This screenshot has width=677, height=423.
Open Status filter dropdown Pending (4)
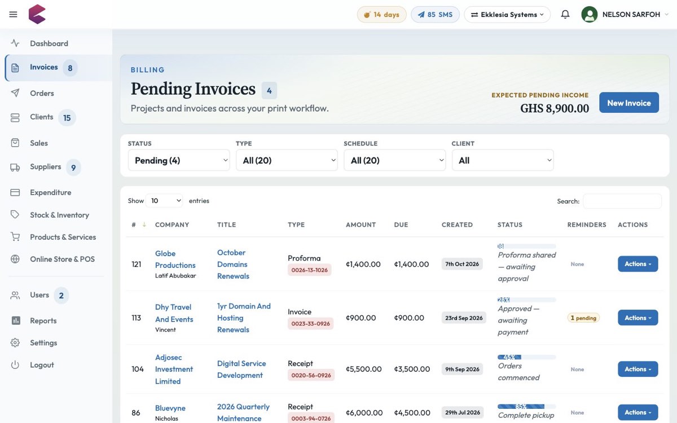(179, 160)
